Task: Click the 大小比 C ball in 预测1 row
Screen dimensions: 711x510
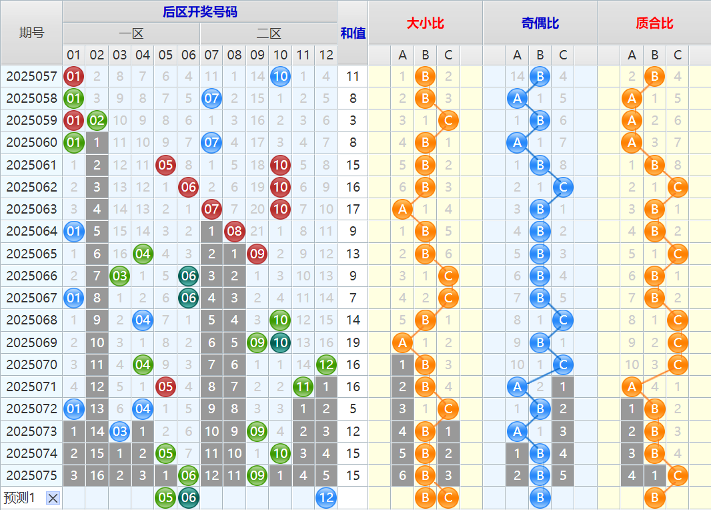Action: (x=448, y=498)
